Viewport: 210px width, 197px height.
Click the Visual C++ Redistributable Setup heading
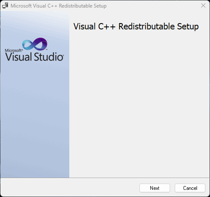pos(136,26)
